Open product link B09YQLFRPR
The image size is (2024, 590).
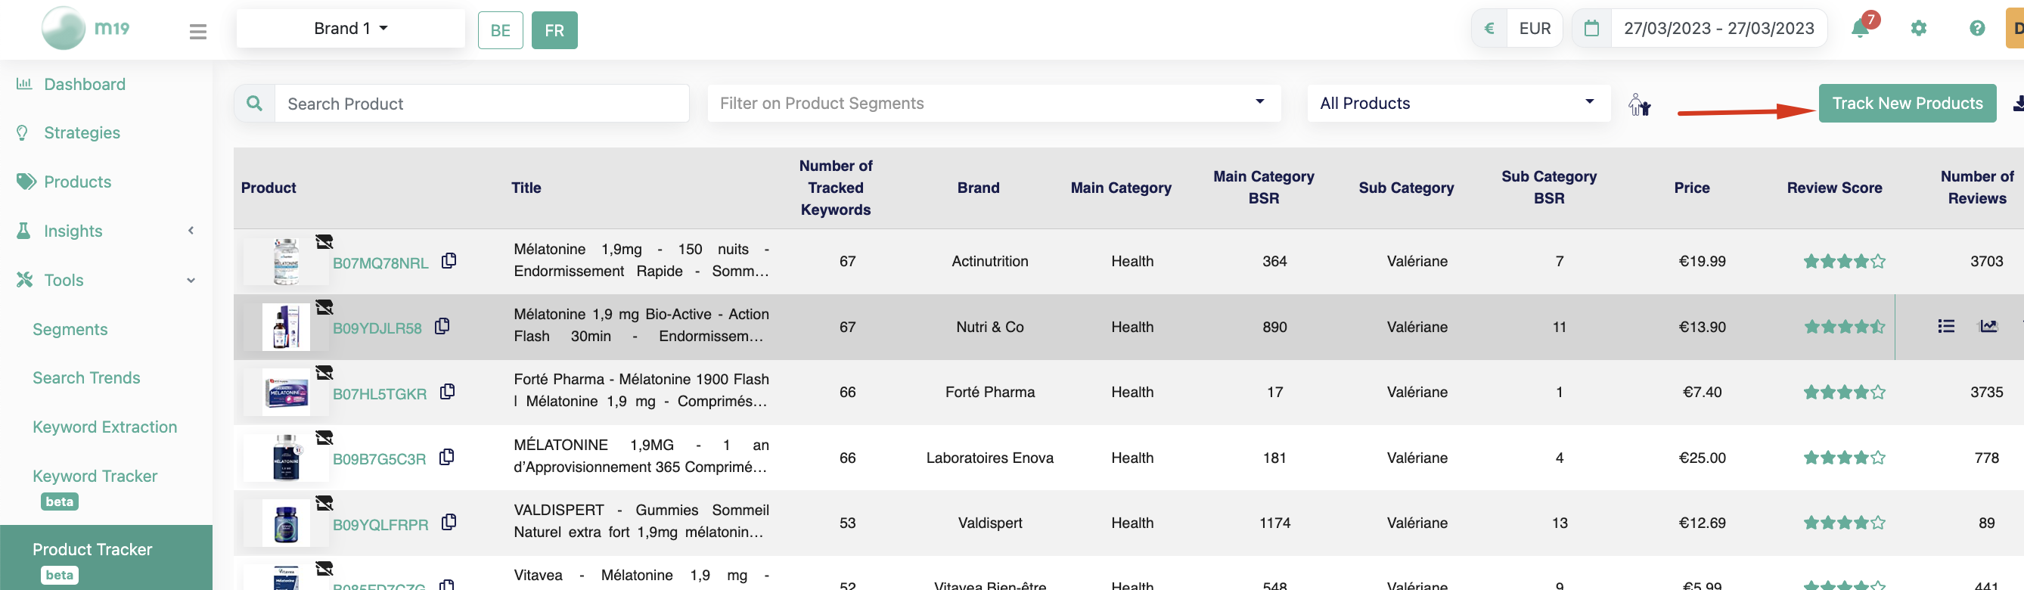pyautogui.click(x=380, y=525)
